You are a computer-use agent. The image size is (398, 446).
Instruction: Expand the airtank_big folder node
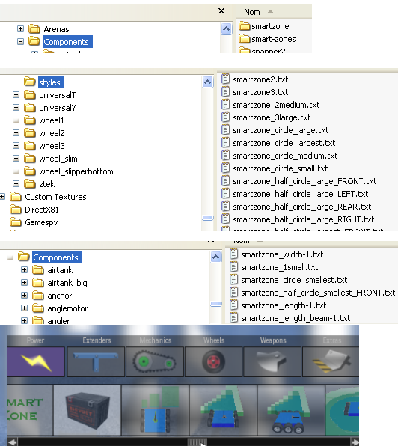click(25, 282)
